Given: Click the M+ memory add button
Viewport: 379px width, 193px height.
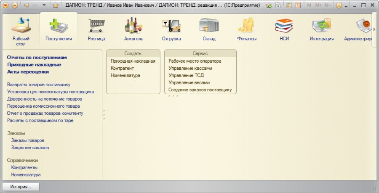Looking at the screenshot, I should point(318,5).
